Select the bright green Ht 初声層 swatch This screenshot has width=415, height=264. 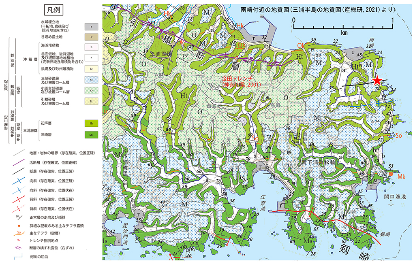click(92, 123)
